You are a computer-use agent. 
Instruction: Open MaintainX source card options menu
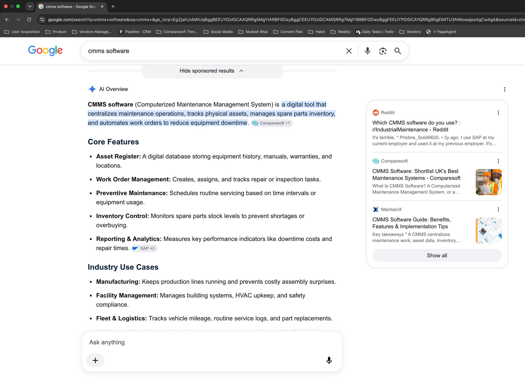tap(498, 209)
